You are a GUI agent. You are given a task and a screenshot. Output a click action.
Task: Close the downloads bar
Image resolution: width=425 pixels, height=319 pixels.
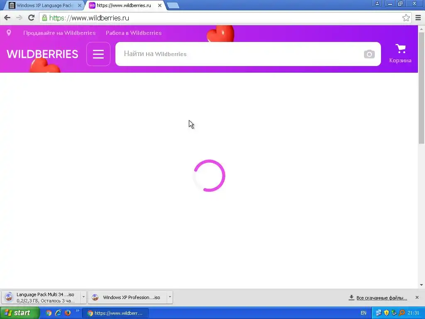(417, 297)
